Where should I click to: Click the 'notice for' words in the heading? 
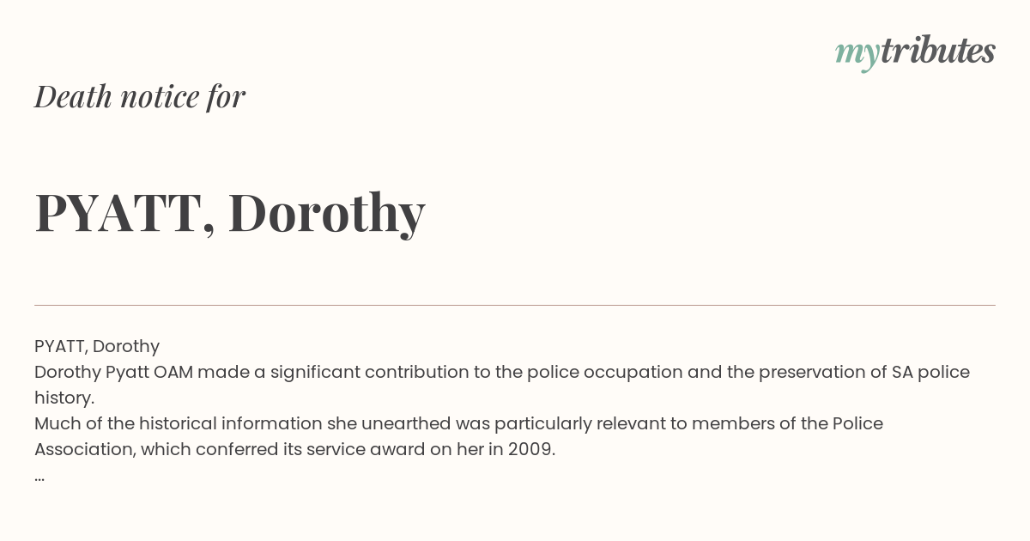183,96
